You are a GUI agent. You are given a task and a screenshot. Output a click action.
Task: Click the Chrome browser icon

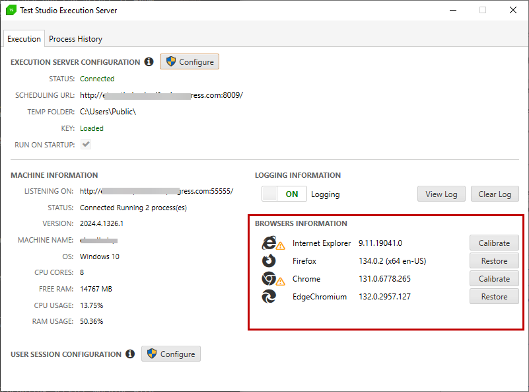click(x=269, y=278)
